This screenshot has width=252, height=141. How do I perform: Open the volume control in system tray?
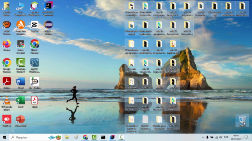point(220,137)
